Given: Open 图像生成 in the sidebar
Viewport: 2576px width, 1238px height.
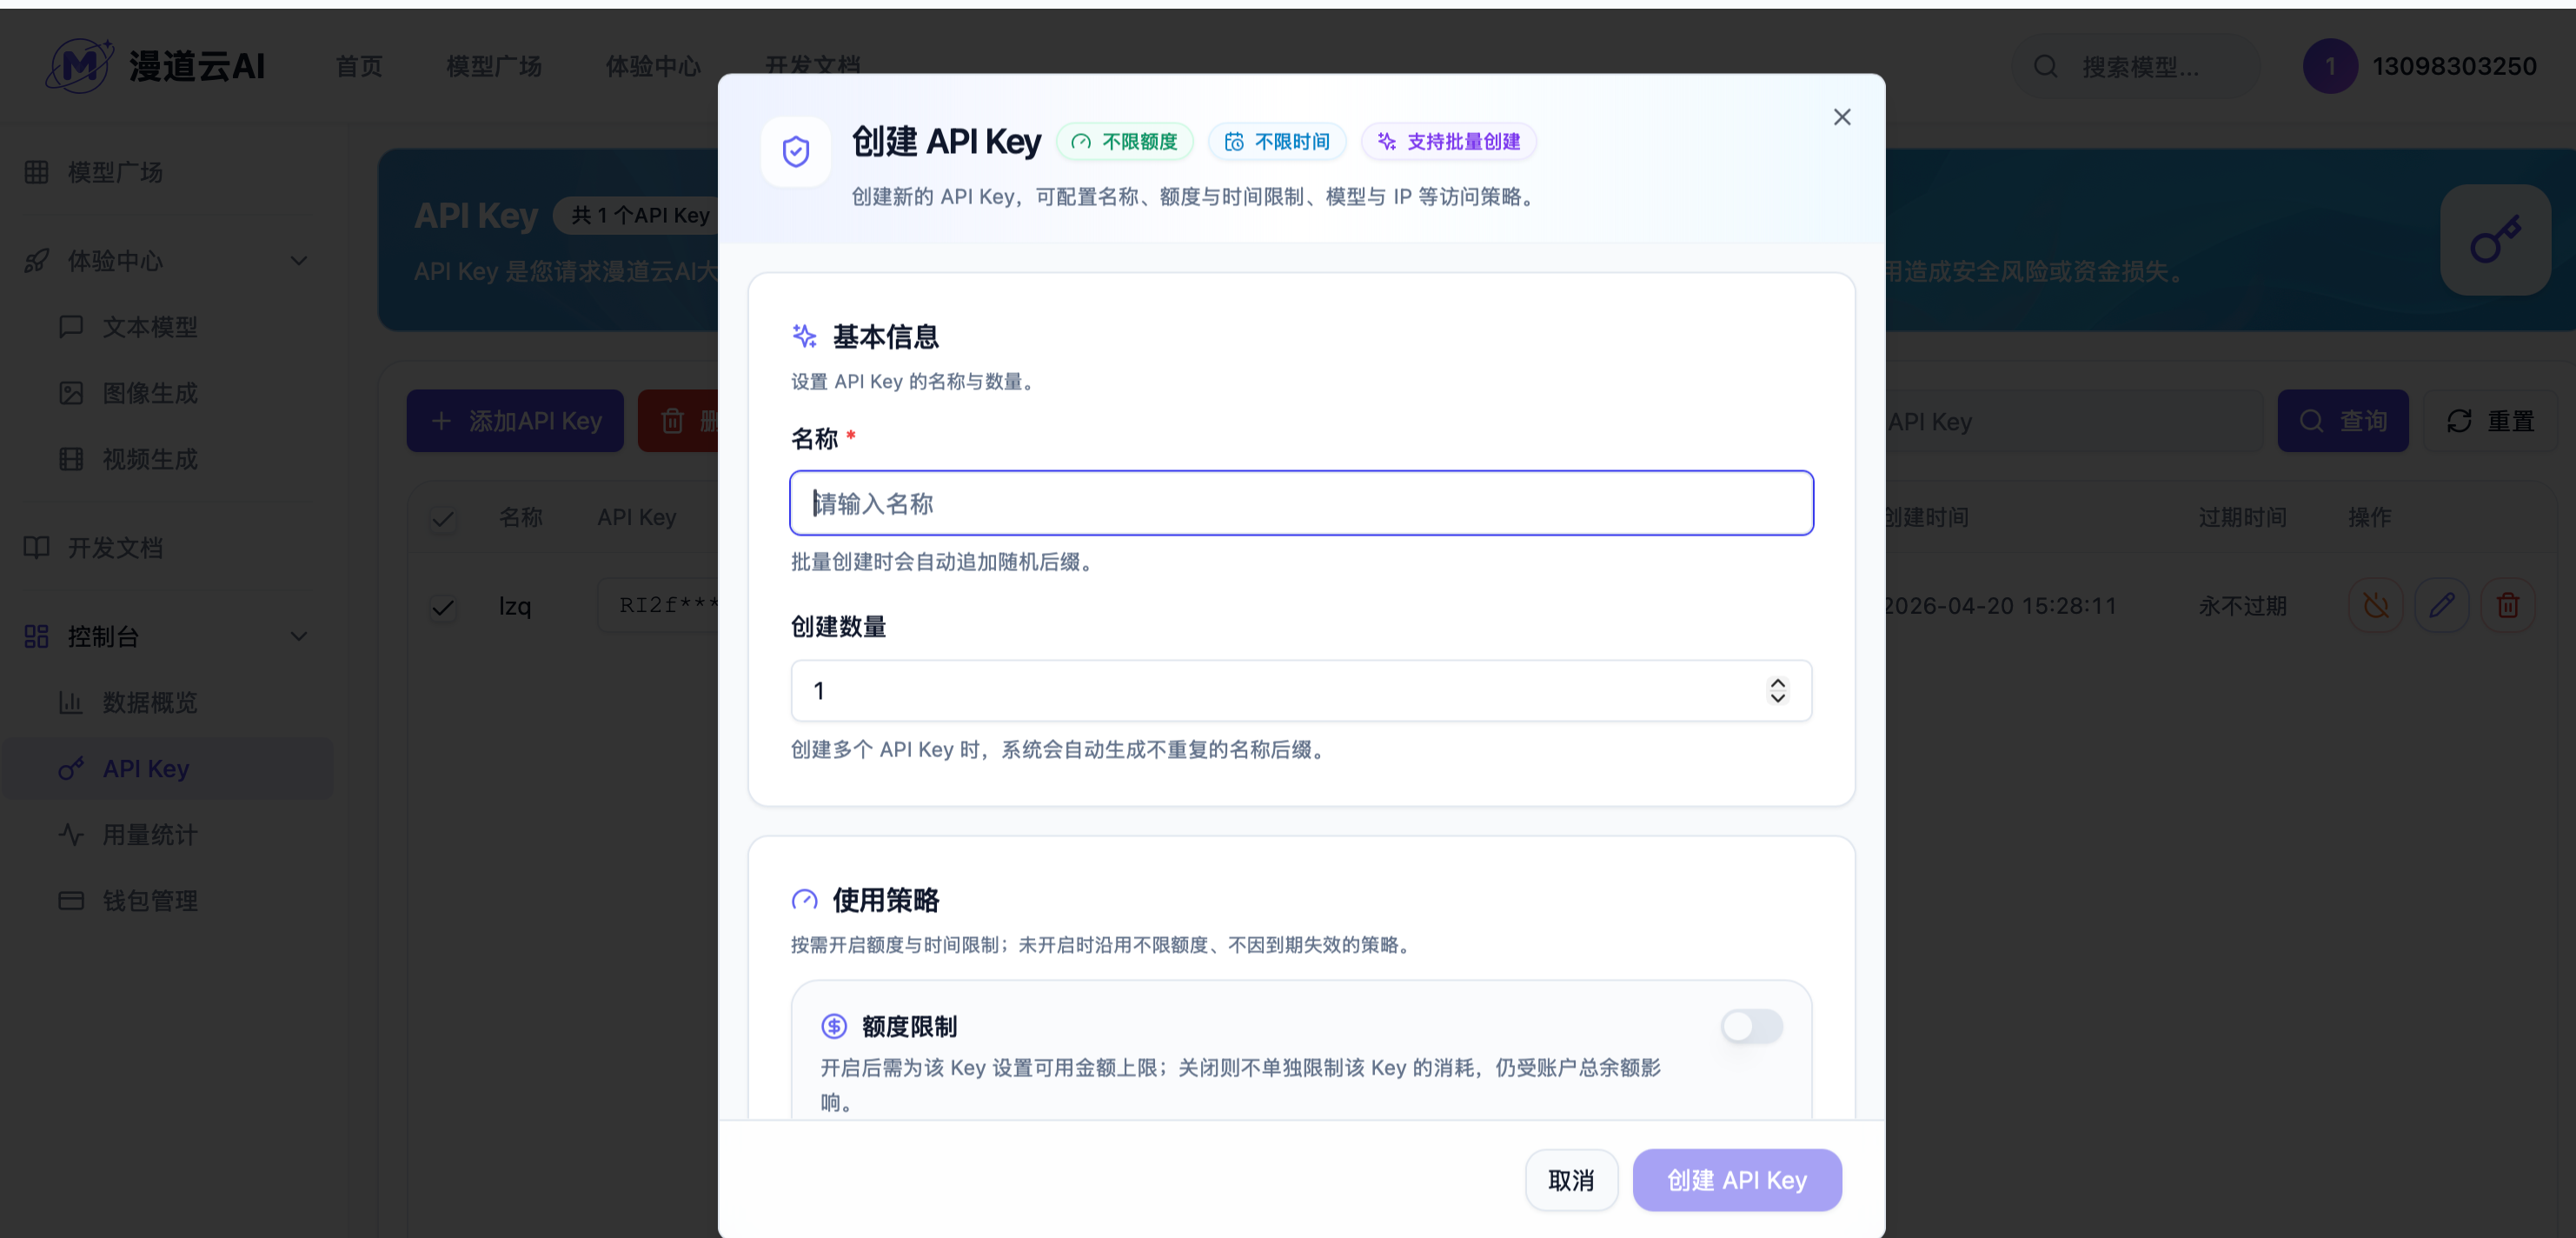Looking at the screenshot, I should [150, 393].
